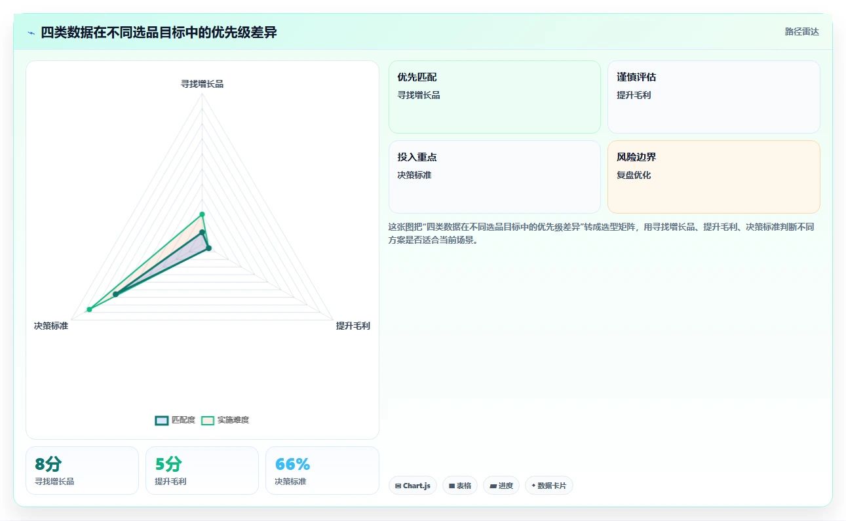Click the 实施难度 legend color box
The height and width of the screenshot is (521, 846).
coord(208,420)
